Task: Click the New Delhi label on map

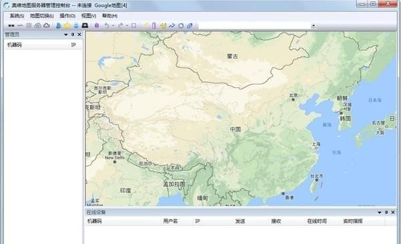Action: pyautogui.click(x=114, y=158)
